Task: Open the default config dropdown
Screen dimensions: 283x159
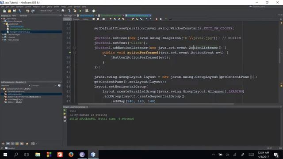Action: [49, 11]
